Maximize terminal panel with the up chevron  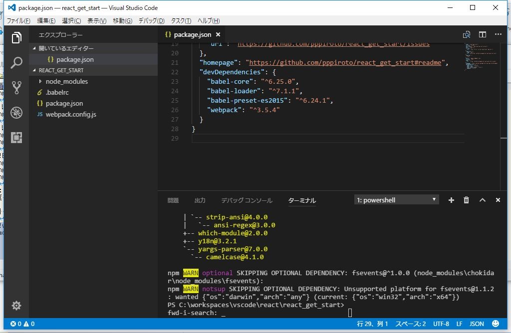coord(482,200)
